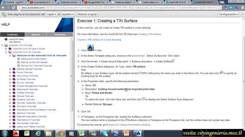
Task: Switch to the Outlook browser tab
Action: pyautogui.click(x=15, y=2)
